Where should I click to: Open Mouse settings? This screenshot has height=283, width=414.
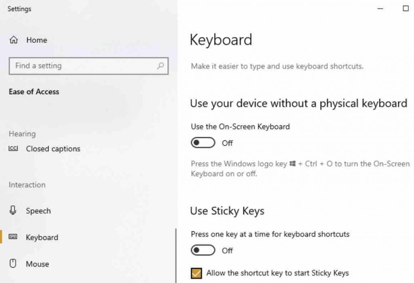37,264
